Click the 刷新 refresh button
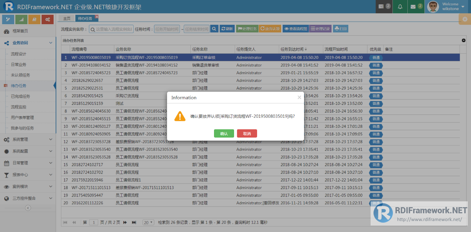471x232 pixels. (x=227, y=29)
